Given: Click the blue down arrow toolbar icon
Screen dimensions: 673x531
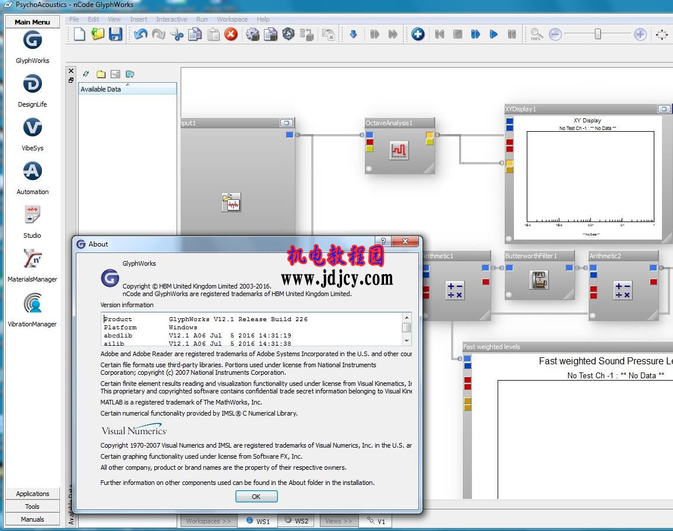Looking at the screenshot, I should pyautogui.click(x=353, y=34).
